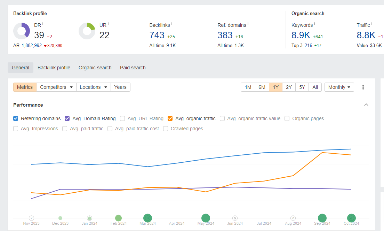This screenshot has width=384, height=231.
Task: Select the 6M time range button
Action: [262, 87]
